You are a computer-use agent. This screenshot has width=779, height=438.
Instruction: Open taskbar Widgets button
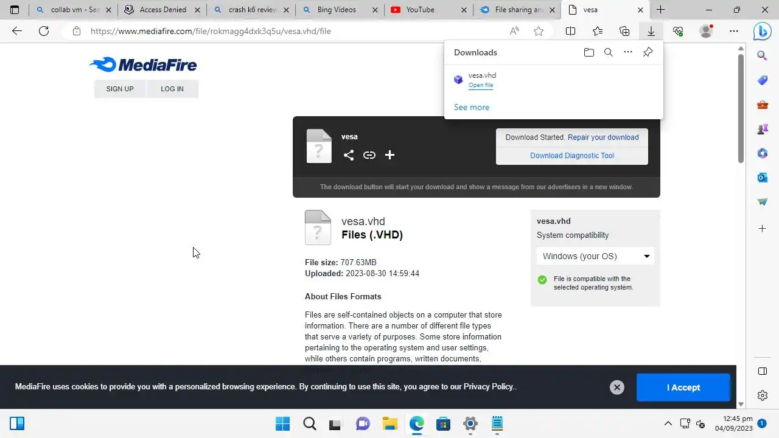pyautogui.click(x=17, y=423)
